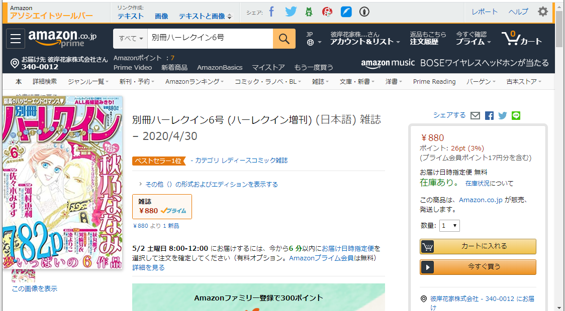Open Amazonランキング menu item
Screen dimensions: 565x311
coord(194,82)
